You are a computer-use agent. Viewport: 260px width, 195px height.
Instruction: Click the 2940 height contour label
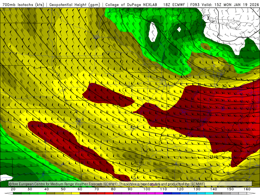click(214, 157)
